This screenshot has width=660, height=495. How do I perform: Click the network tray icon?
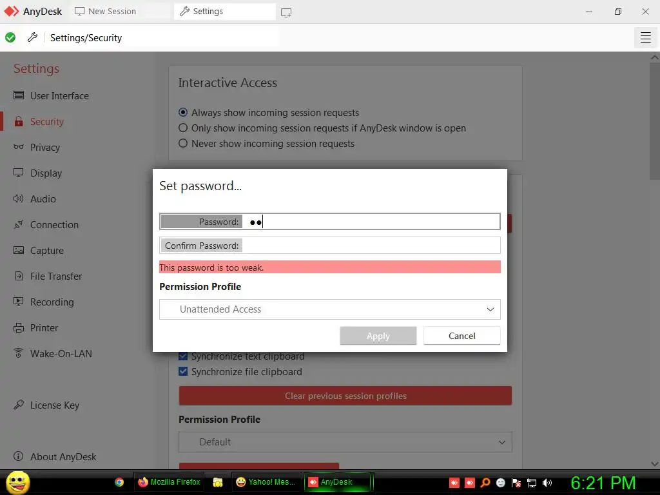point(532,483)
